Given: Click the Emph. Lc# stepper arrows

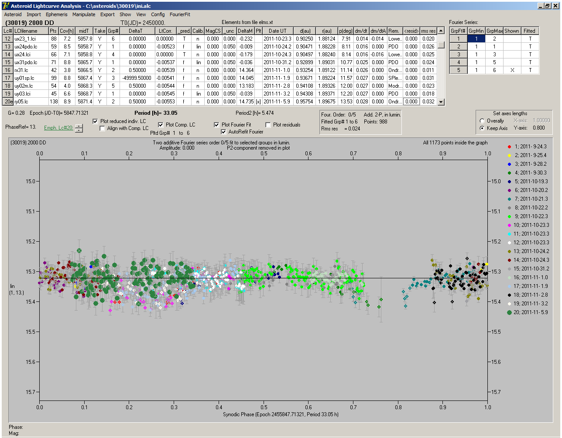Looking at the screenshot, I should pyautogui.click(x=79, y=128).
